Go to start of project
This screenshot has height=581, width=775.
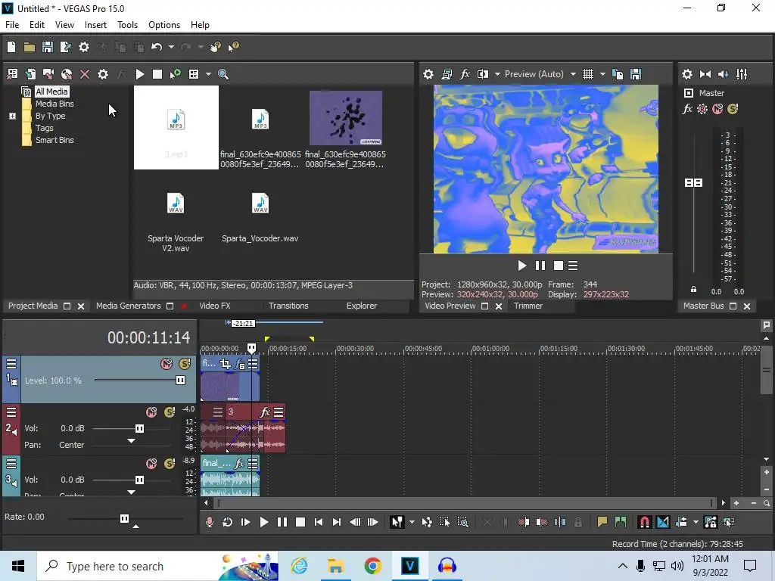(x=319, y=522)
